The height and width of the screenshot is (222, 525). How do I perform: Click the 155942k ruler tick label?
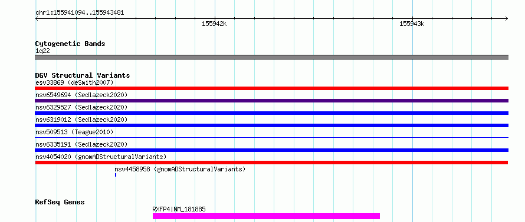point(214,24)
